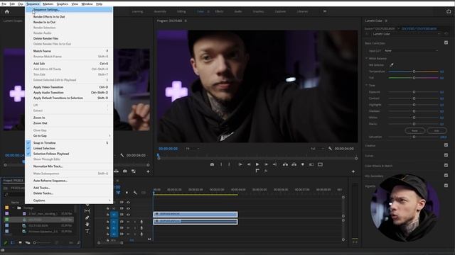Open timeline display settings wrench icon
This screenshot has height=255, width=455.
135,193
